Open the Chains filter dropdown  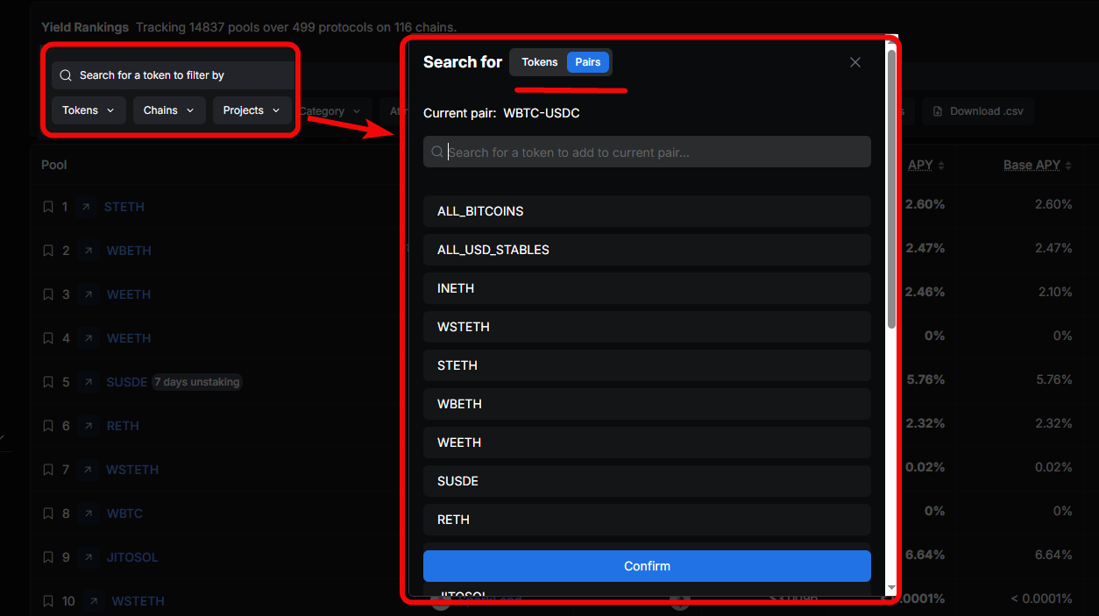[x=169, y=110]
